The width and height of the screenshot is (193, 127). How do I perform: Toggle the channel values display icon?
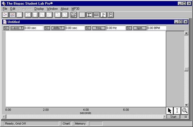pyautogui.click(x=97, y=15)
